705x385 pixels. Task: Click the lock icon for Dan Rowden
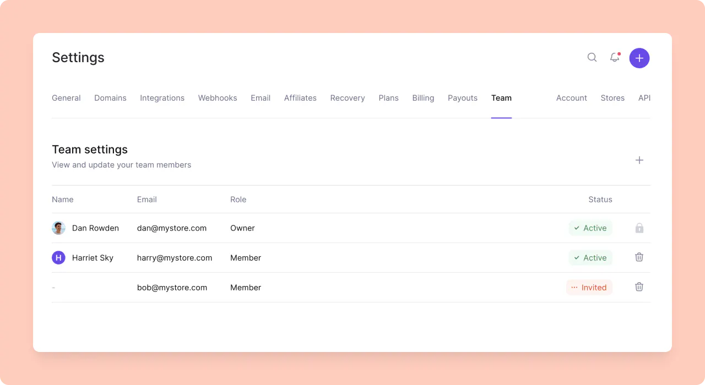click(x=639, y=228)
